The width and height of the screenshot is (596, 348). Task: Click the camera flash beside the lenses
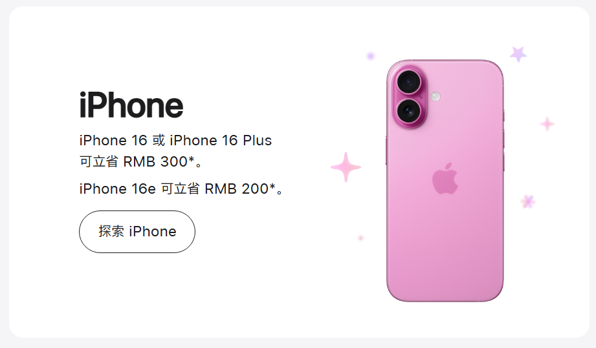pos(436,97)
